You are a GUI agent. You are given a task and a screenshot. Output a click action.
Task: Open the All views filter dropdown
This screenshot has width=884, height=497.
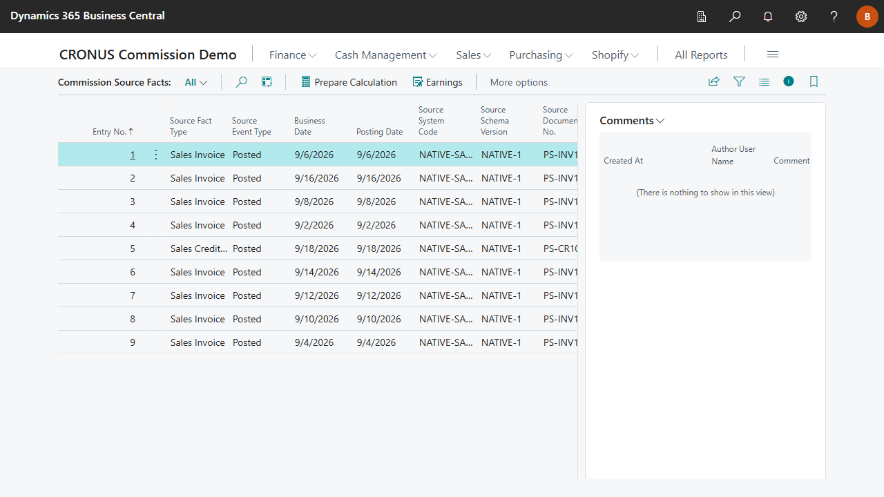pos(196,82)
